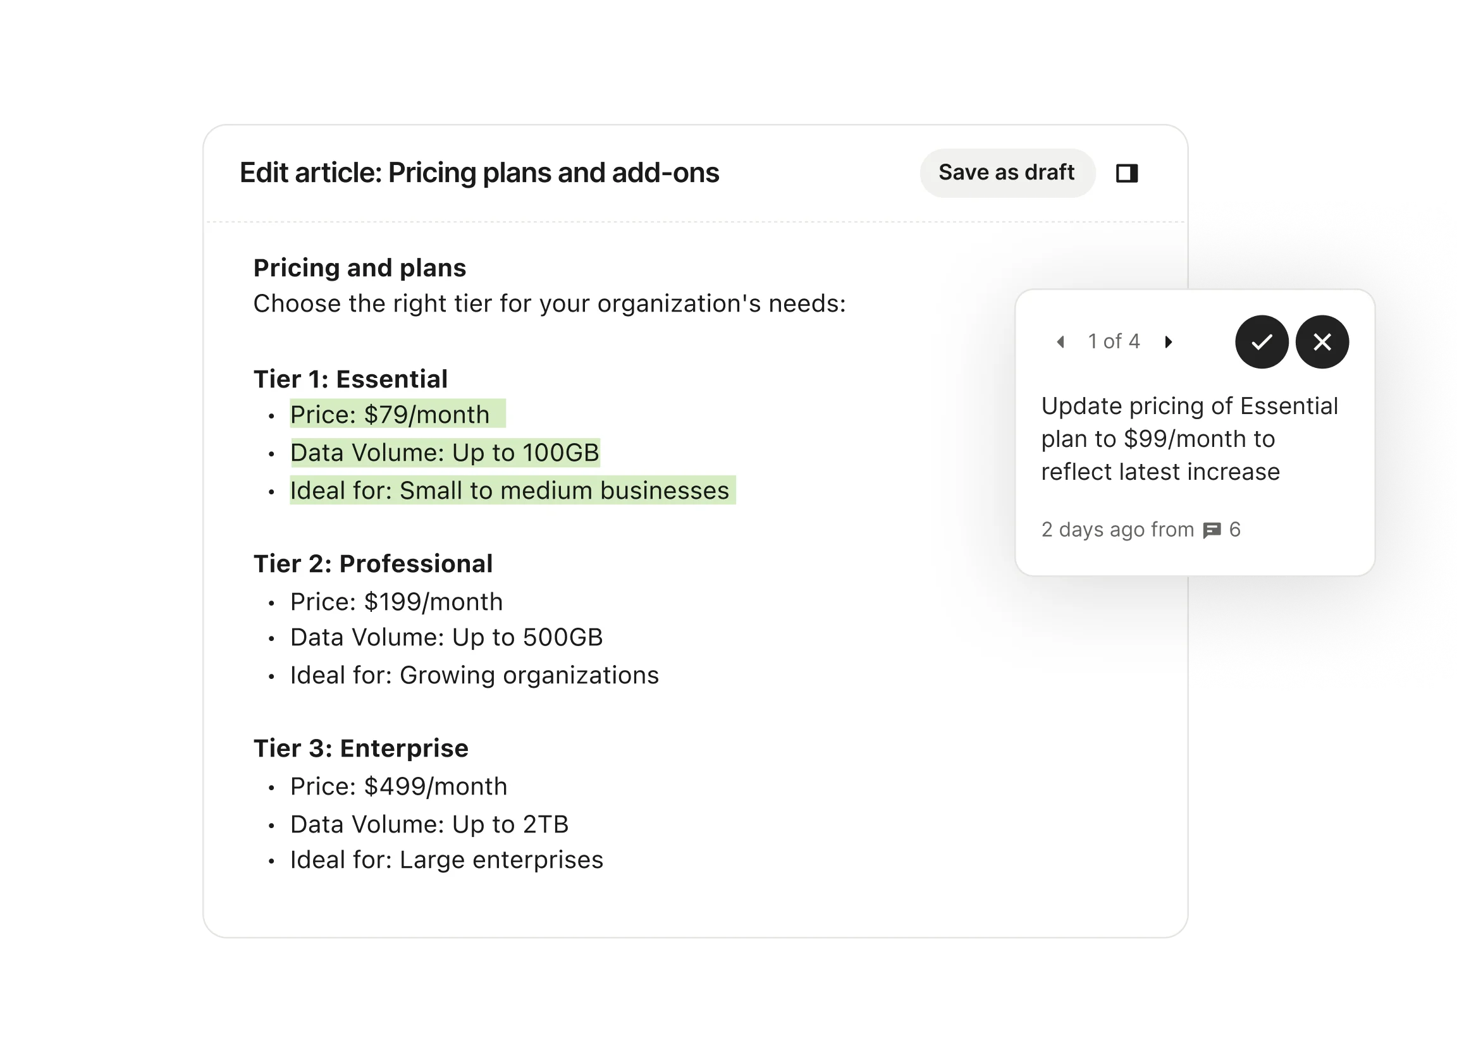Place cursor in Price: $499/month line
This screenshot has height=1062, width=1457.
point(398,786)
